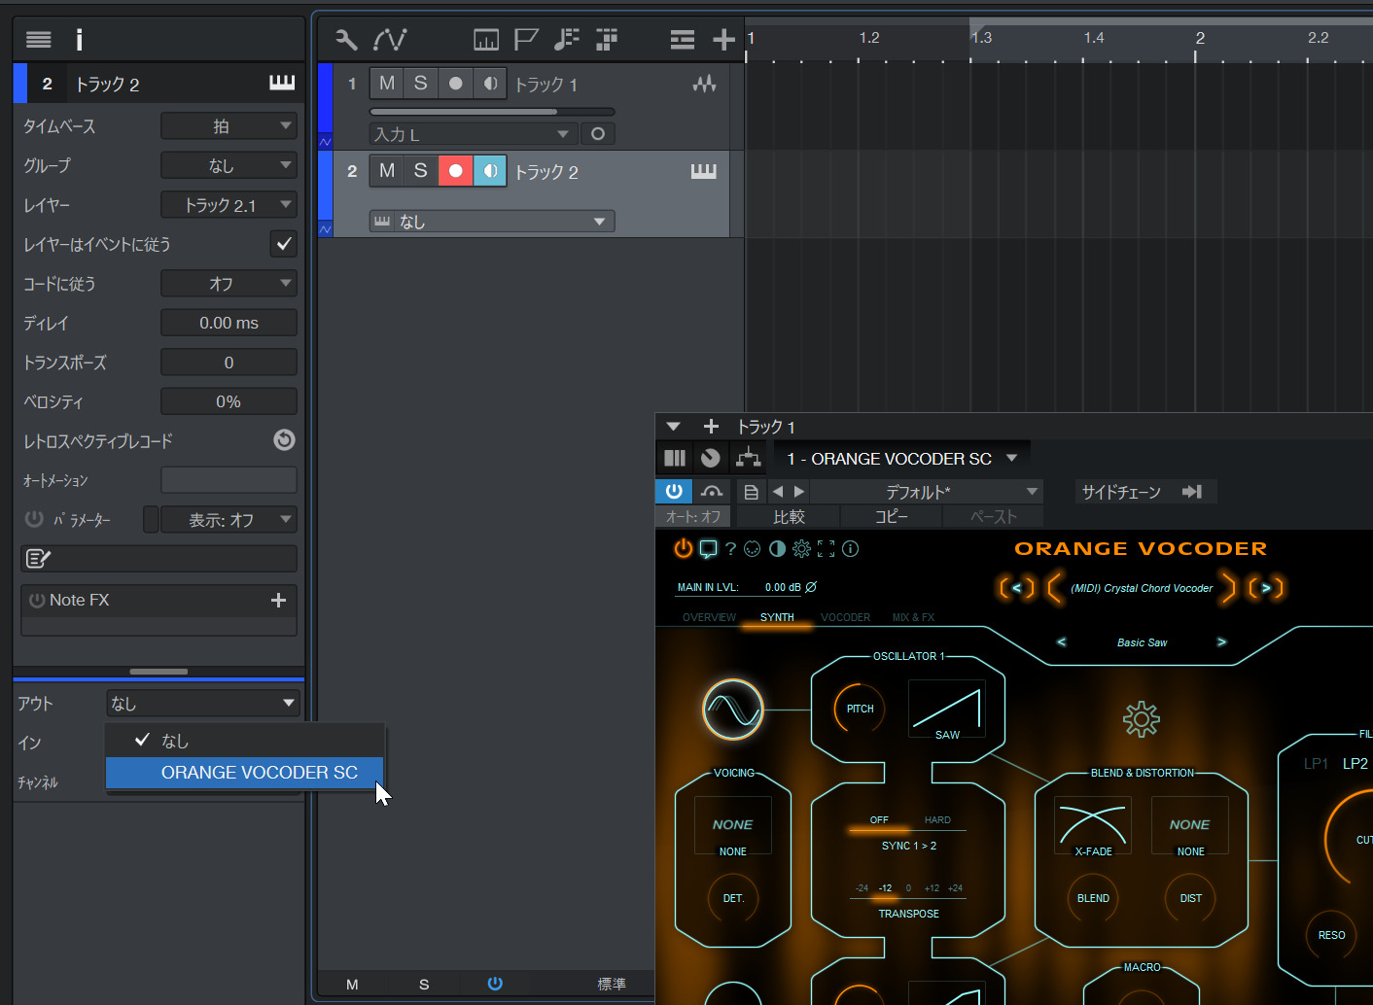Viewport: 1373px width, 1005px height.
Task: Disable record arm on トラック 2
Action: [455, 171]
